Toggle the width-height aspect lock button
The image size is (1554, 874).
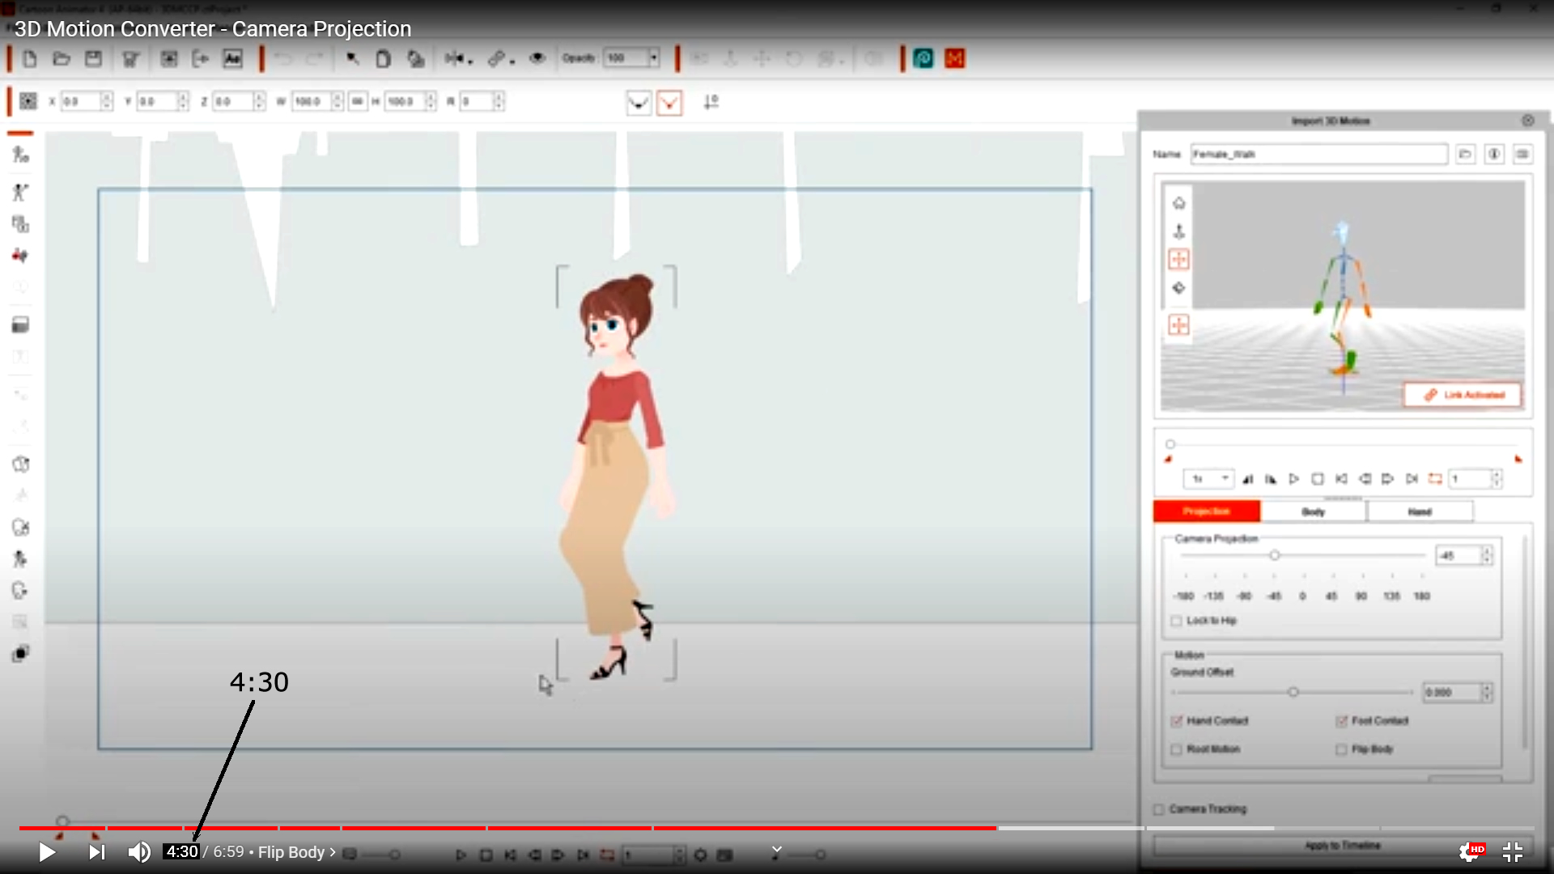click(357, 101)
